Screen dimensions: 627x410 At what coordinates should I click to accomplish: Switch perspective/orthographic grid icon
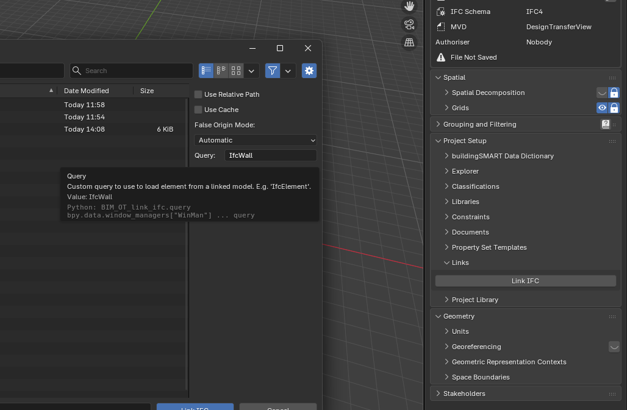pyautogui.click(x=409, y=42)
